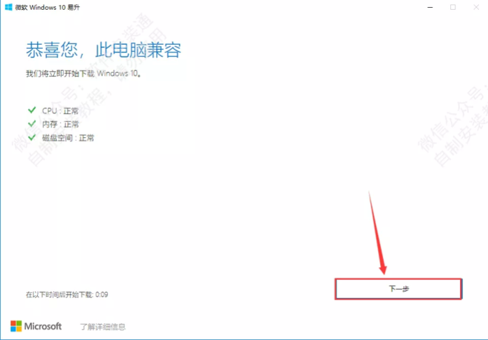Image resolution: width=488 pixels, height=340 pixels.
Task: Select the 内存 : 正常 status line
Action: click(x=61, y=125)
